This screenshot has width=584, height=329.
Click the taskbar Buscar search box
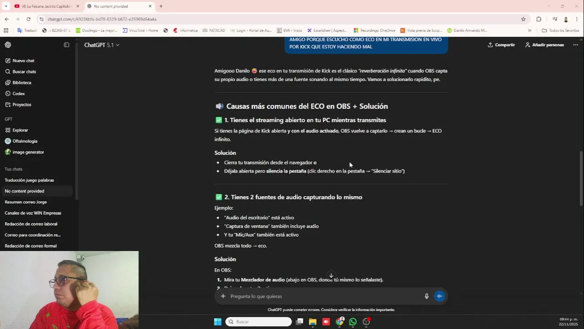point(259,322)
